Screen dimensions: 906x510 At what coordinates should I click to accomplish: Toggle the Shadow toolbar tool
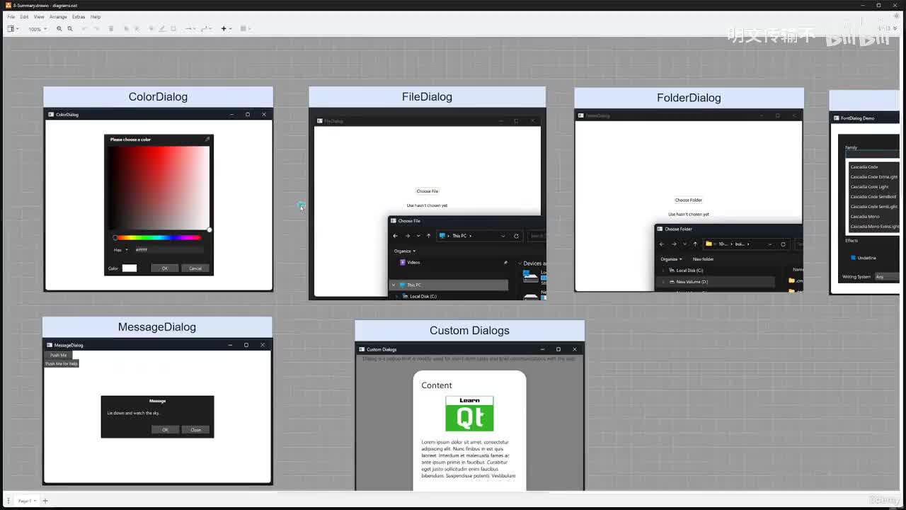173,29
